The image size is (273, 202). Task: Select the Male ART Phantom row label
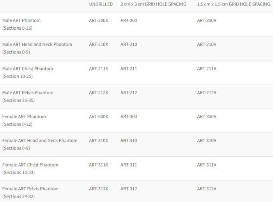[21, 20]
